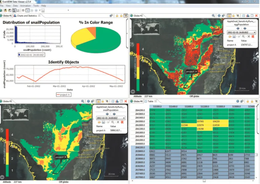Step to the next time in the snailPopulation panel
260x184 pixels.
114,114
